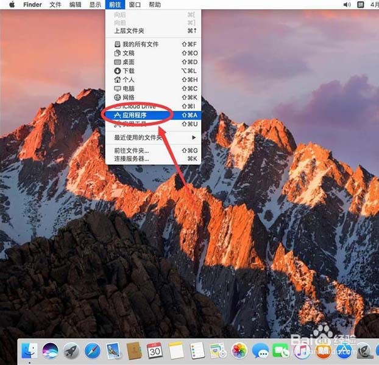Expand the 最近使用的文件夹 submenu

pos(153,137)
